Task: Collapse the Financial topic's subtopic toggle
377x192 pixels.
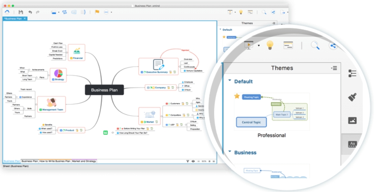Action: 67,53
